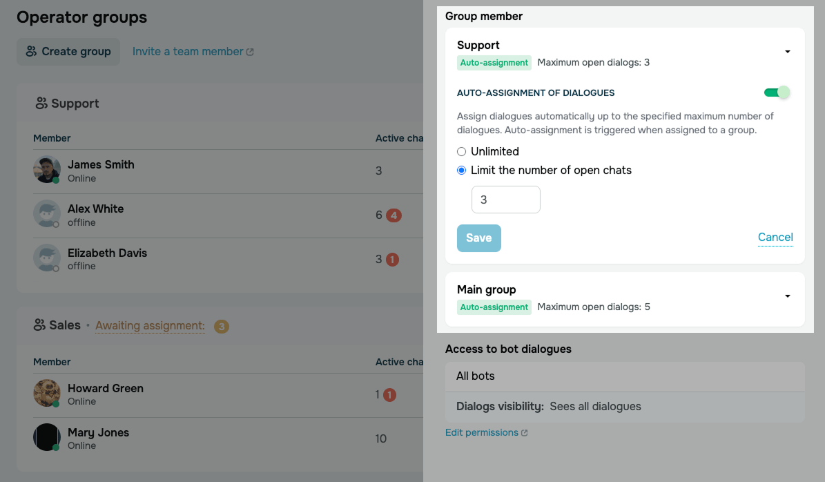Click the Create group button
The height and width of the screenshot is (482, 825).
click(68, 52)
